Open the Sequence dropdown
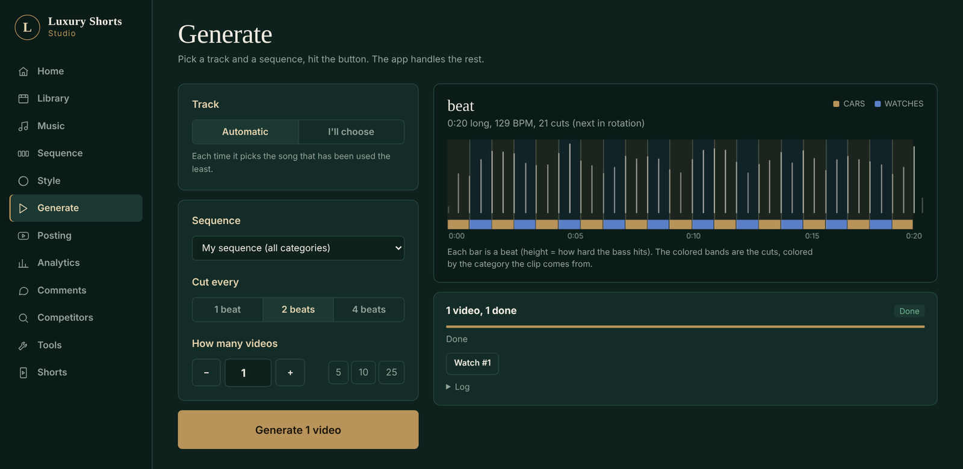963x469 pixels. point(298,248)
